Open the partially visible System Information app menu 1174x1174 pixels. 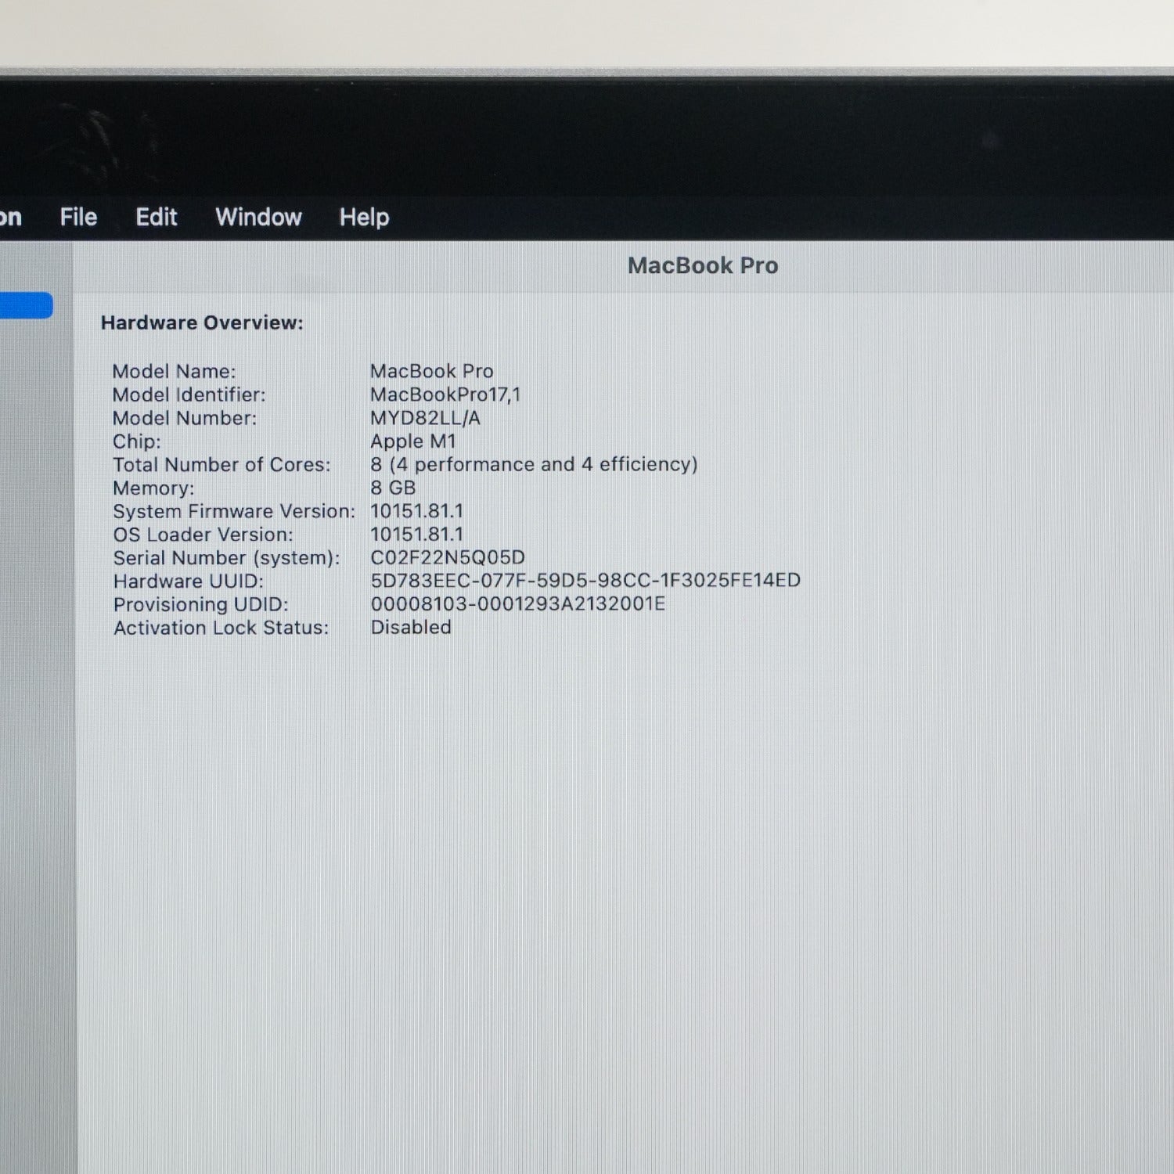coord(10,218)
